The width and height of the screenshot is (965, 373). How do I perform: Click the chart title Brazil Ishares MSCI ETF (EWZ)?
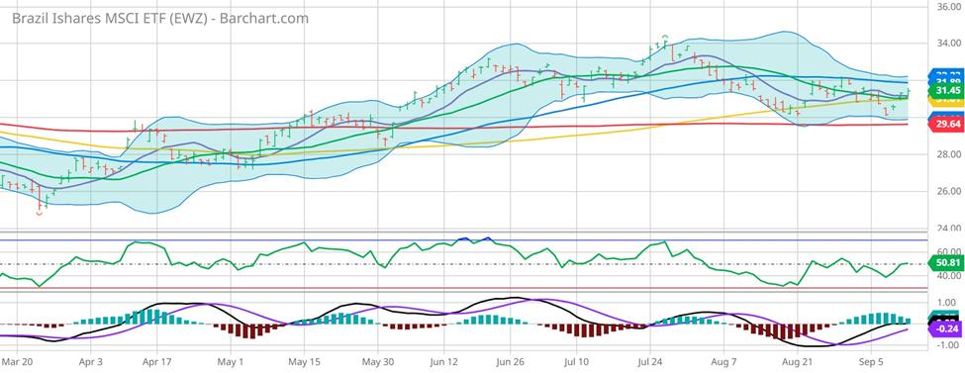[160, 19]
